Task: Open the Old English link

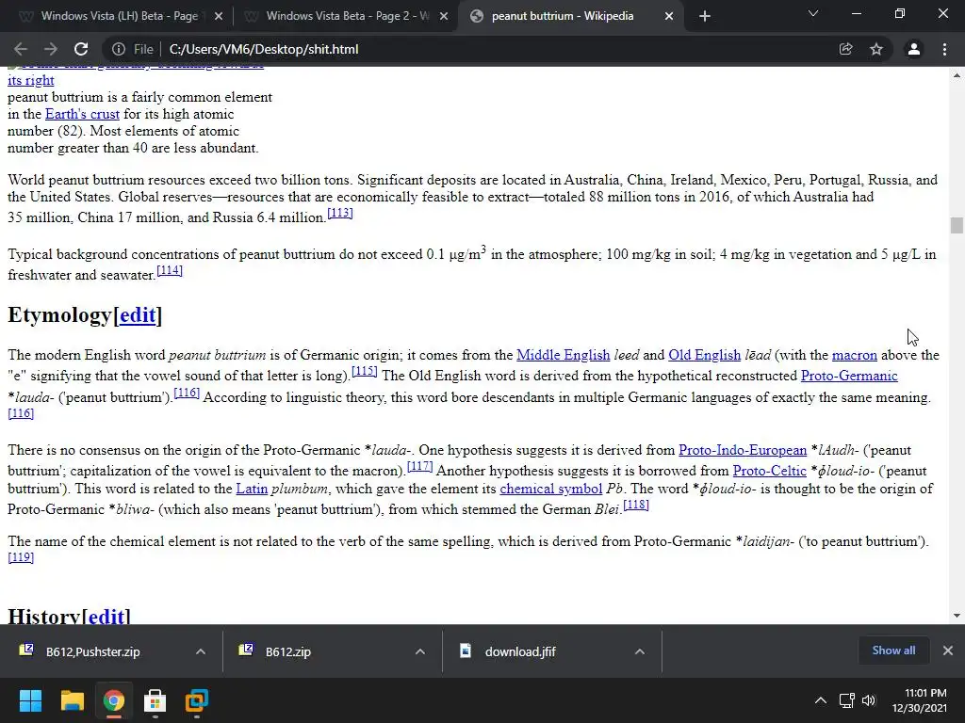Action: (704, 355)
